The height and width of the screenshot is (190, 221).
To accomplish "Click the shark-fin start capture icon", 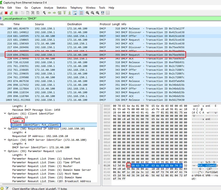I will tap(1, 13).
